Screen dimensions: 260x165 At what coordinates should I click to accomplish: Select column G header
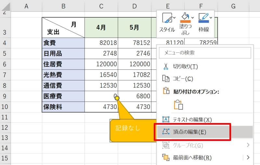(x=233, y=6)
